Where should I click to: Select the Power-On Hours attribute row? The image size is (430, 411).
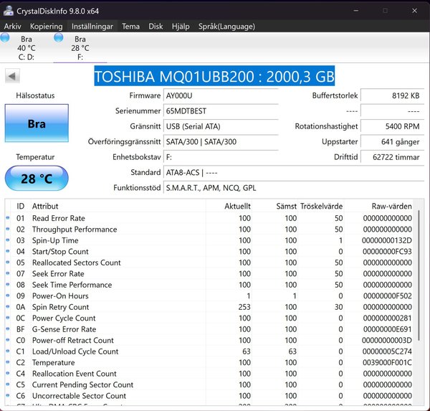pyautogui.click(x=209, y=296)
